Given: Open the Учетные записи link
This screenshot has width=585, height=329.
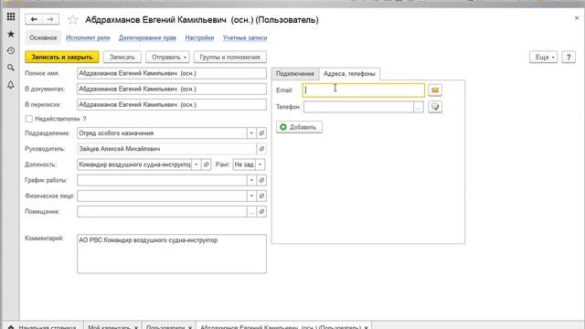Looking at the screenshot, I should pos(245,37).
